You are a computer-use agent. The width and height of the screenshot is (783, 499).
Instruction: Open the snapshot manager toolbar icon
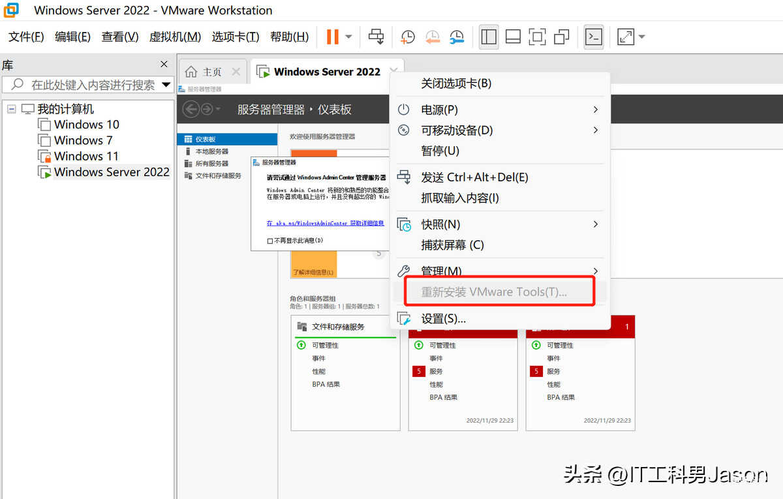pos(457,37)
